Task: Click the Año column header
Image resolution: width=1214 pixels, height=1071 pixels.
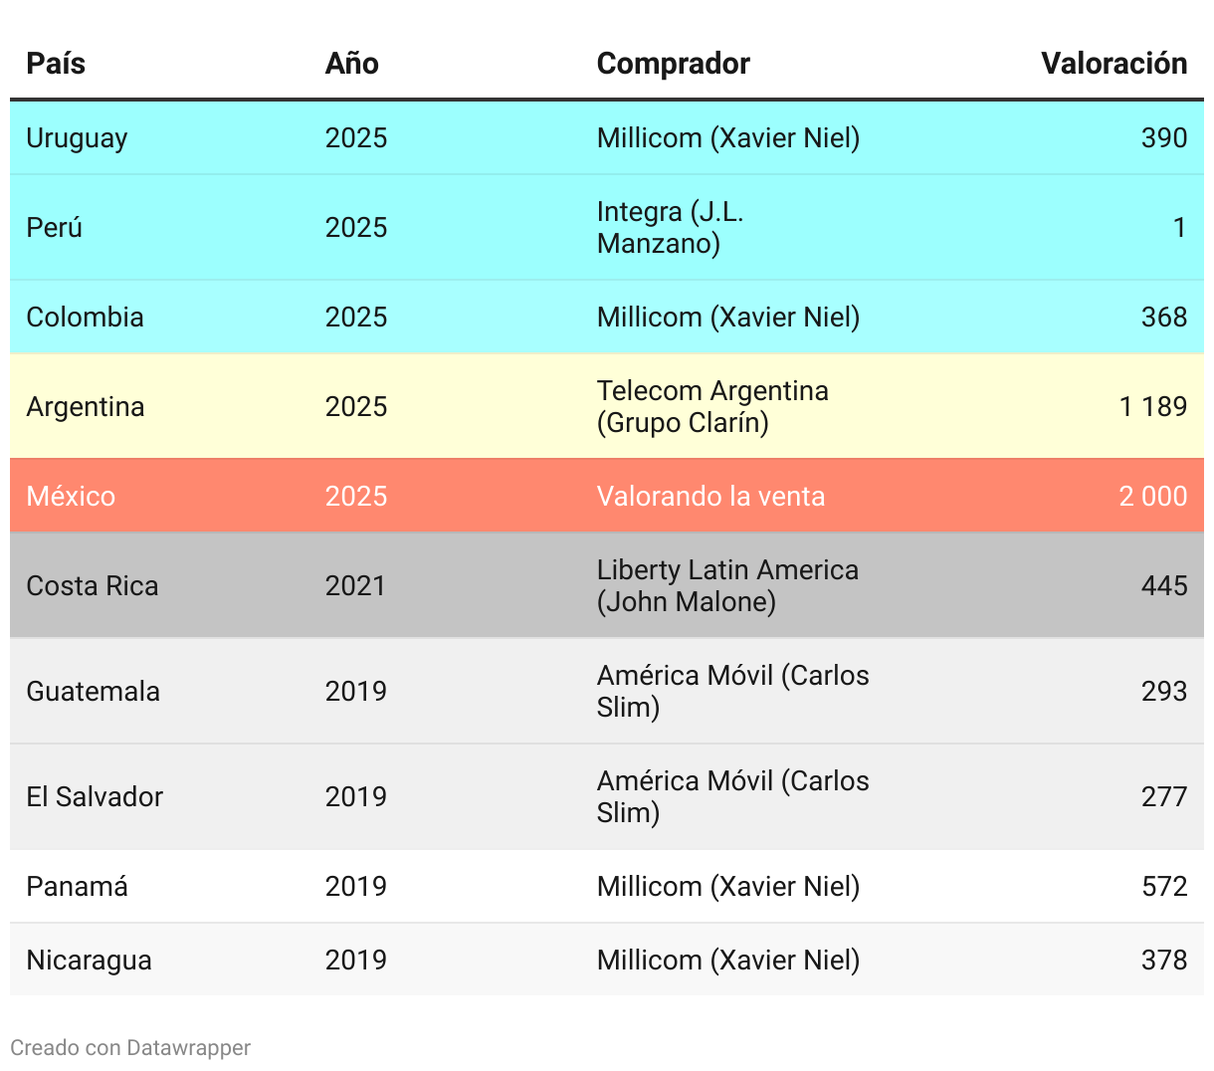Action: click(x=352, y=64)
